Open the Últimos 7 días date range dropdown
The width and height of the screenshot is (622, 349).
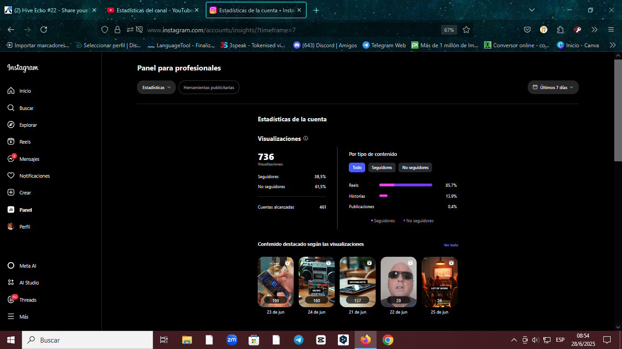coord(553,87)
